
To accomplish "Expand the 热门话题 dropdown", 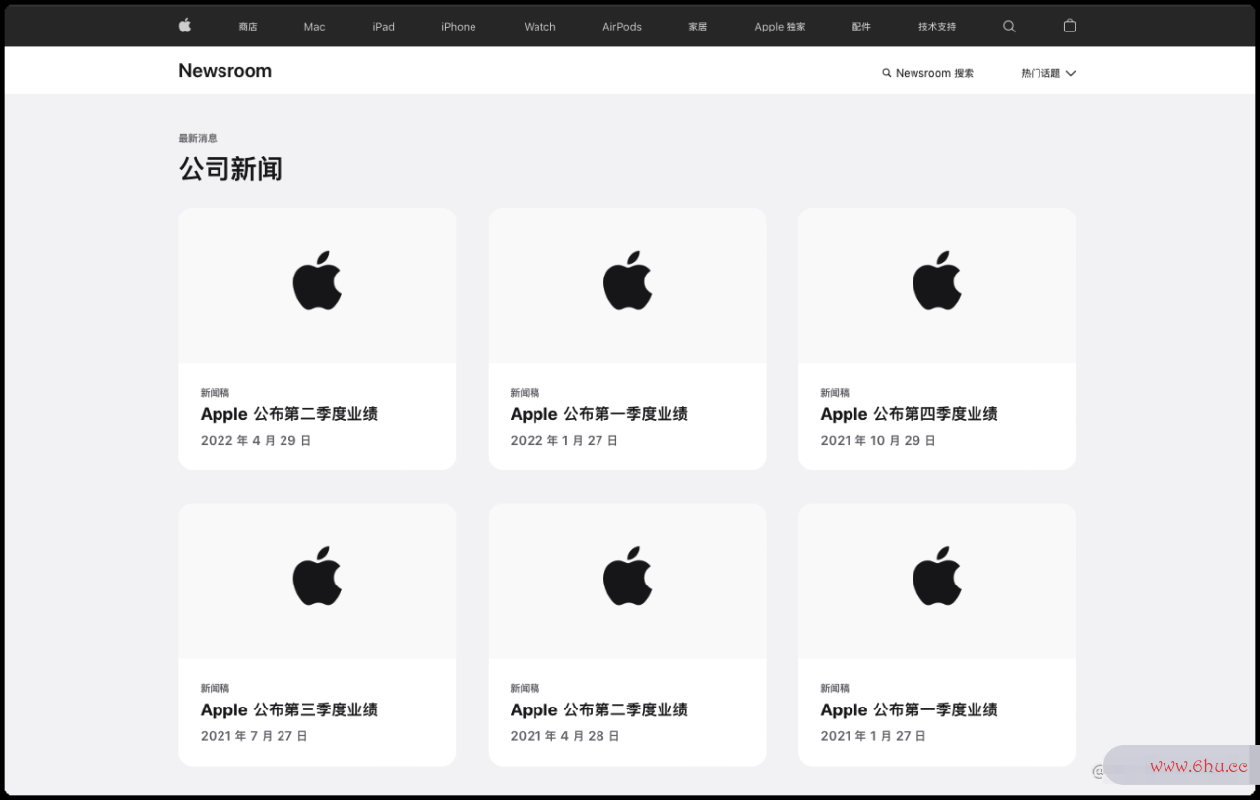I will (1048, 73).
